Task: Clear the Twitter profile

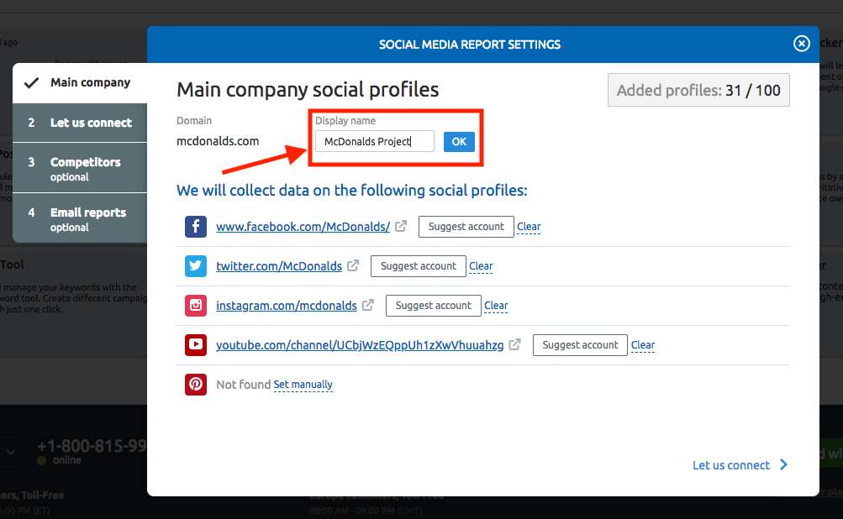Action: click(x=481, y=266)
